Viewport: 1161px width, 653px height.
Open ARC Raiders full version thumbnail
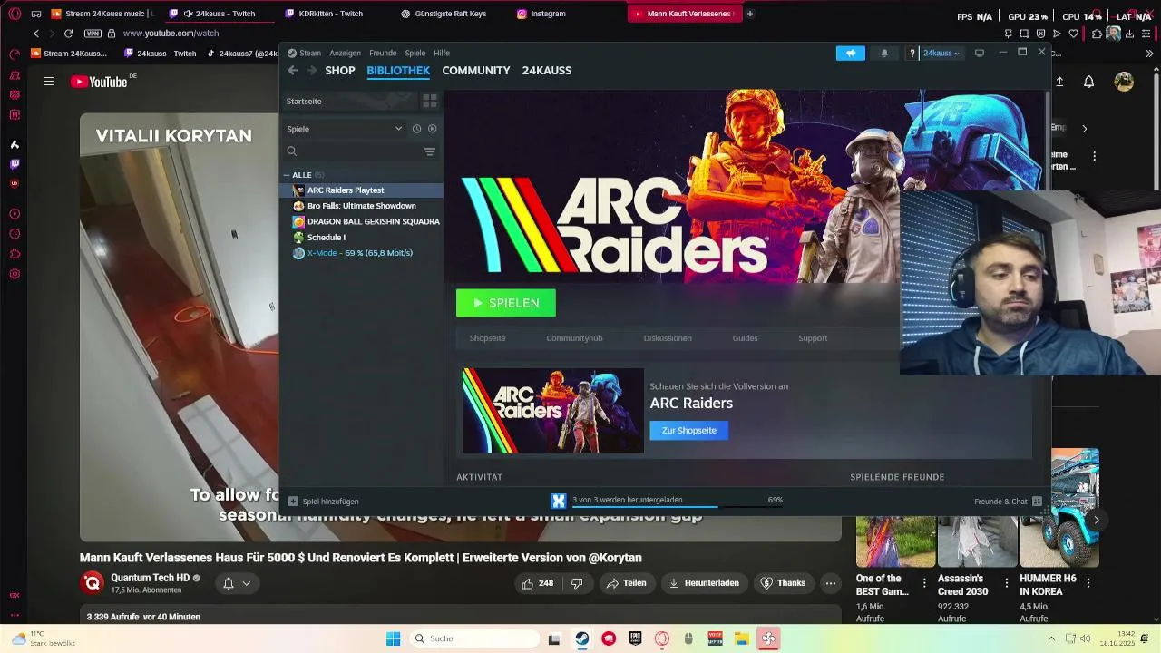[x=553, y=410]
